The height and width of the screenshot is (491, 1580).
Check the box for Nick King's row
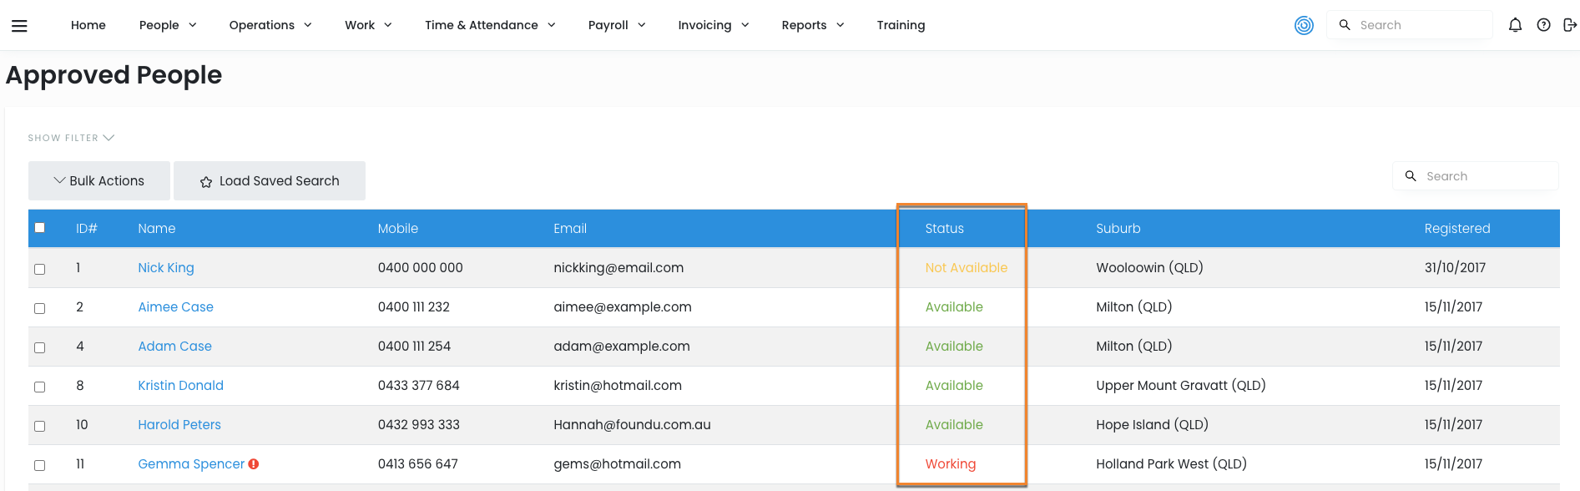pyautogui.click(x=39, y=269)
